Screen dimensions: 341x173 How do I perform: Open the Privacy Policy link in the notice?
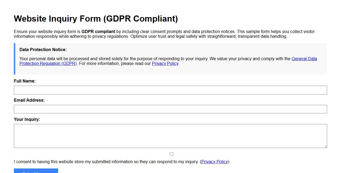pyautogui.click(x=165, y=63)
